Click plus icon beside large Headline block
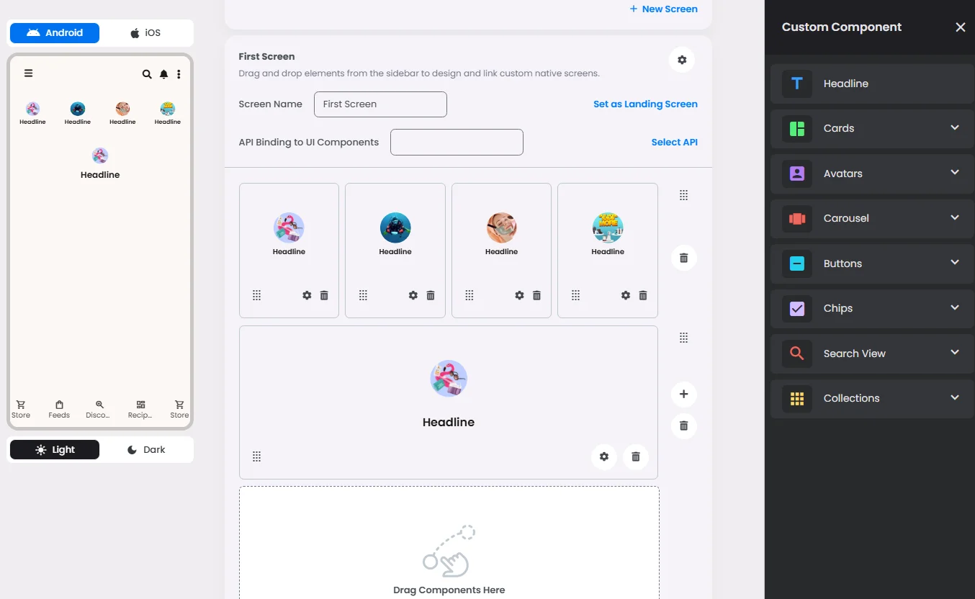975x599 pixels. coord(684,394)
